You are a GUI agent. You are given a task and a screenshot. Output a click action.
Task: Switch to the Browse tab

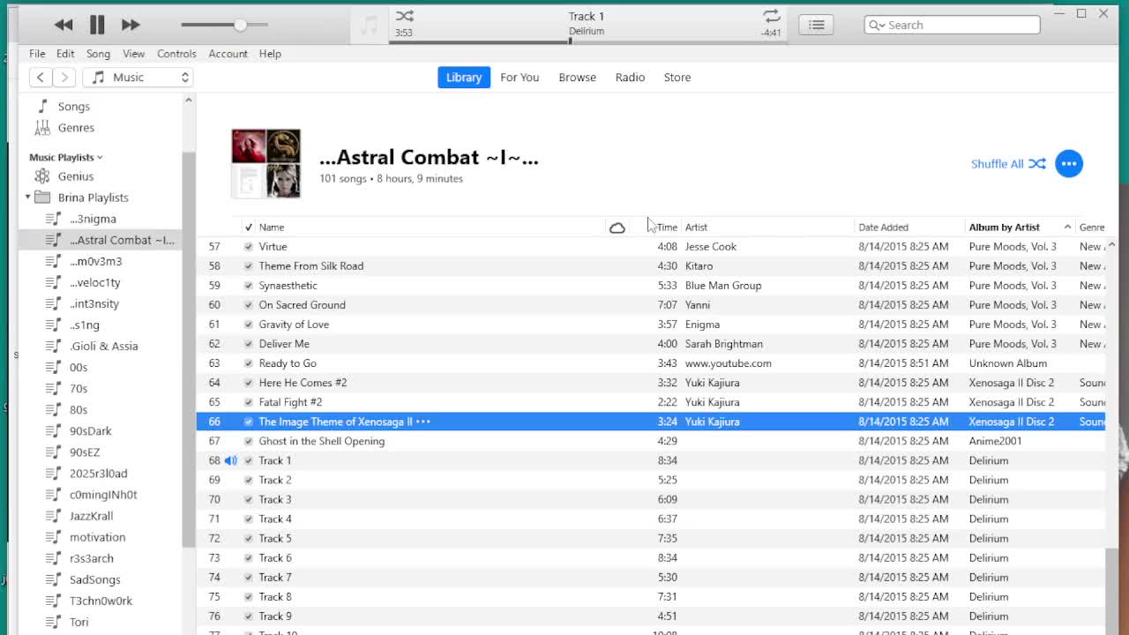(577, 78)
